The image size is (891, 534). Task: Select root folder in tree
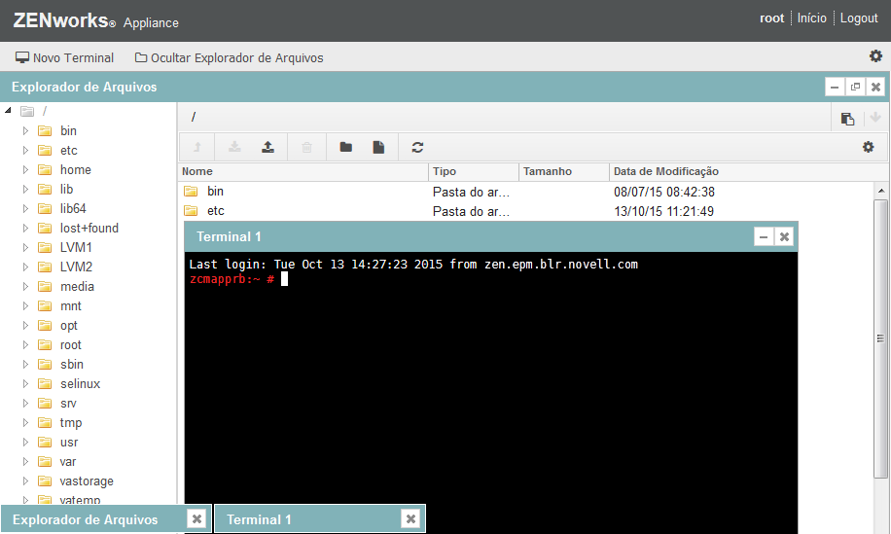70,345
